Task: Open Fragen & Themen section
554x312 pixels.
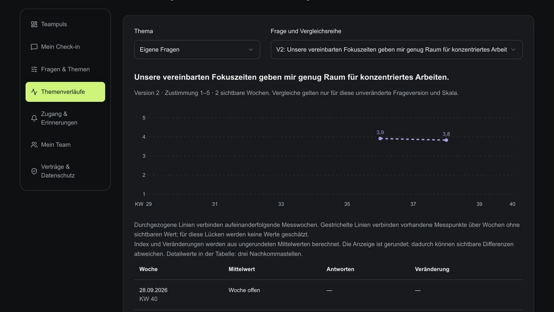Action: coord(65,69)
